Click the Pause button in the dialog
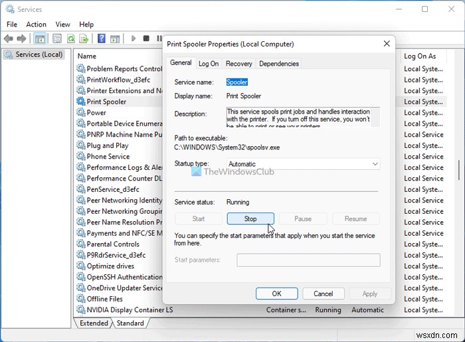This screenshot has width=465, height=342. tap(303, 218)
